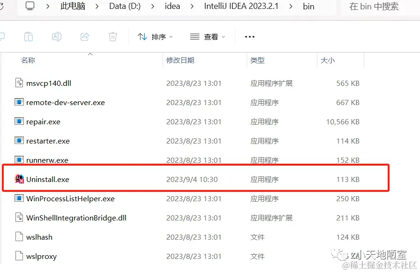This screenshot has width=420, height=273.
Task: Click the msvcp140.dll file icon
Action: 19,83
